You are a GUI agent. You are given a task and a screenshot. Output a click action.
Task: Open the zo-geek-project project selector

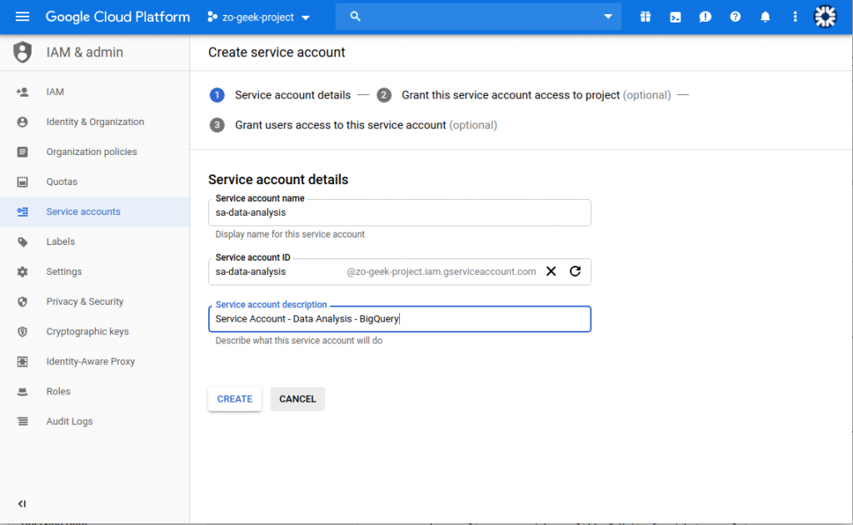tap(258, 17)
